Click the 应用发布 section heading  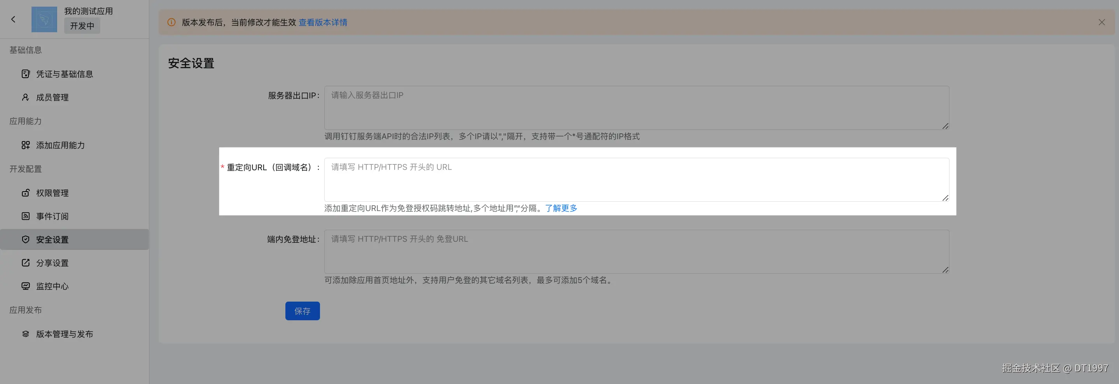(26, 310)
